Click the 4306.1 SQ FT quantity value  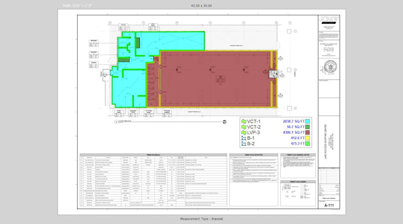click(293, 133)
